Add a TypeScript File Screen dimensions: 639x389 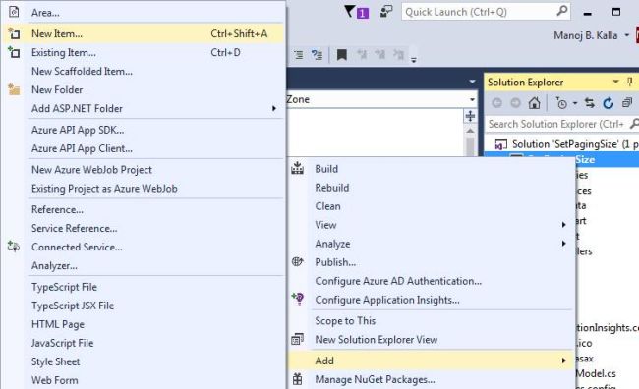coord(143,287)
